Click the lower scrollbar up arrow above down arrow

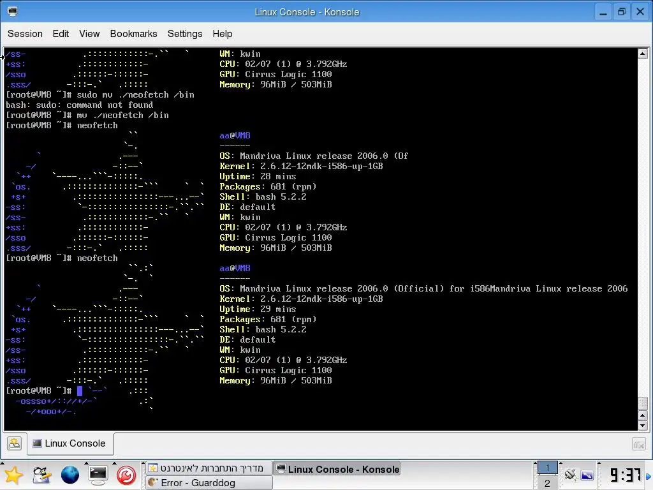(x=643, y=416)
